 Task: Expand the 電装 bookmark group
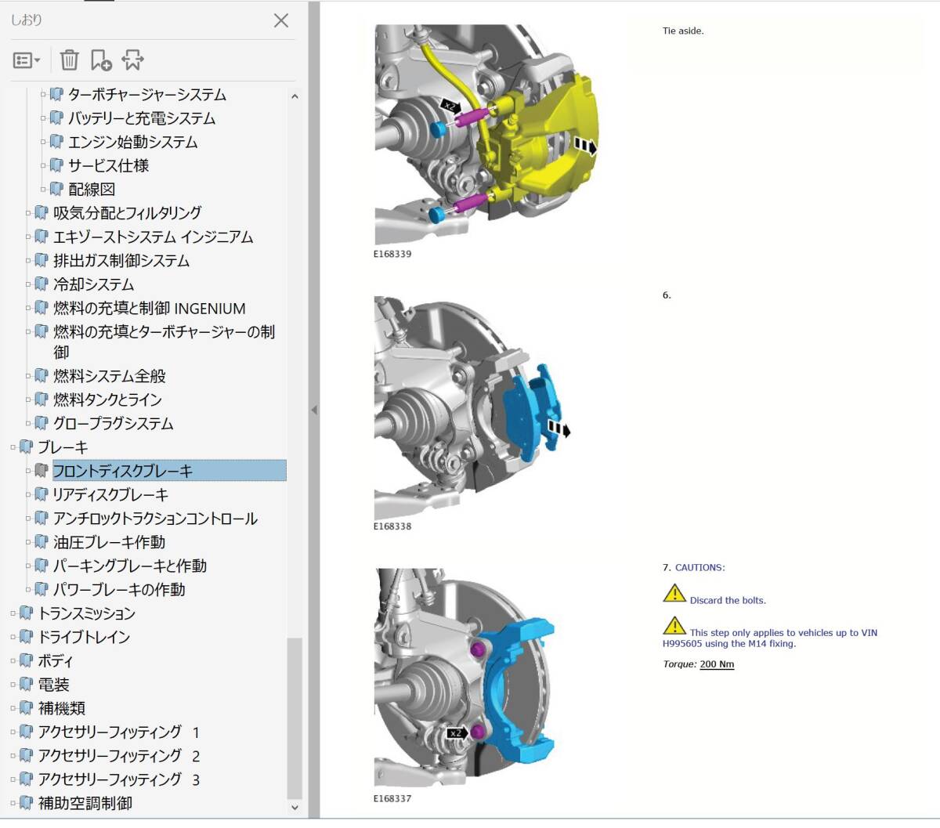pos(13,685)
